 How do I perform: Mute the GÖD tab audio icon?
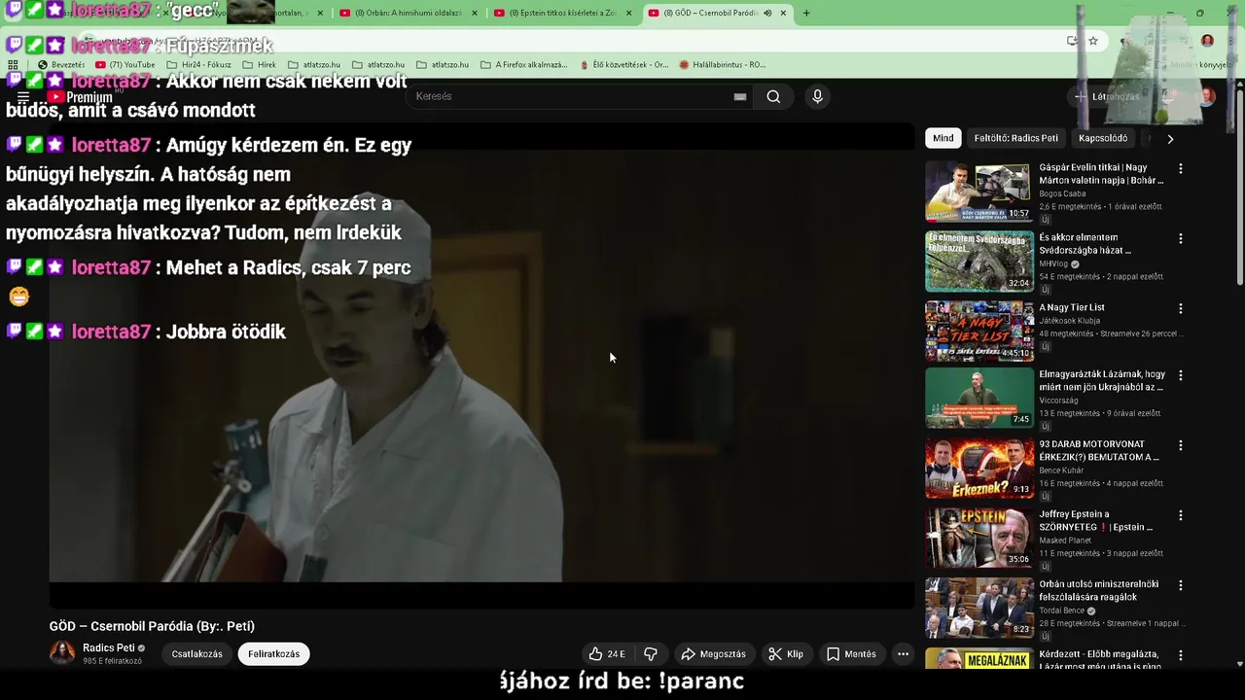tap(767, 13)
